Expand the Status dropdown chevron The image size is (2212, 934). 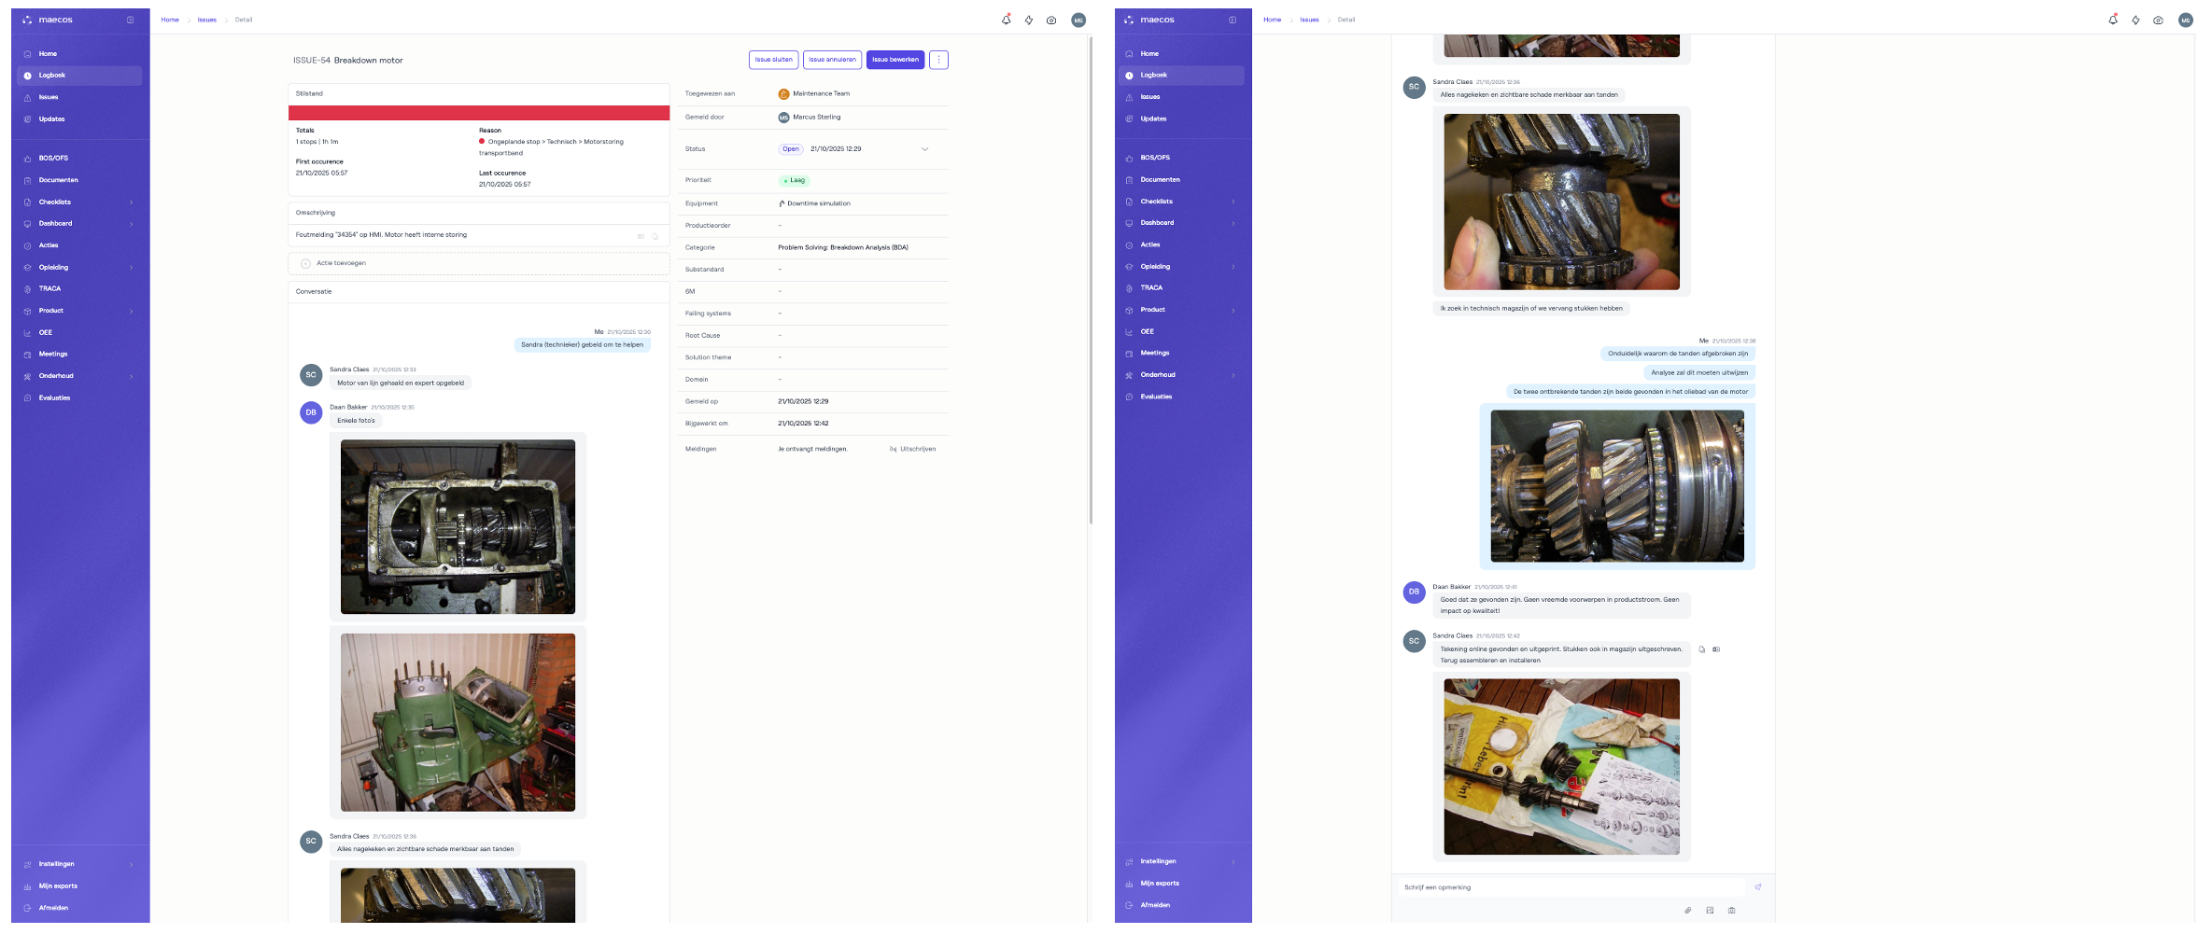pos(924,149)
